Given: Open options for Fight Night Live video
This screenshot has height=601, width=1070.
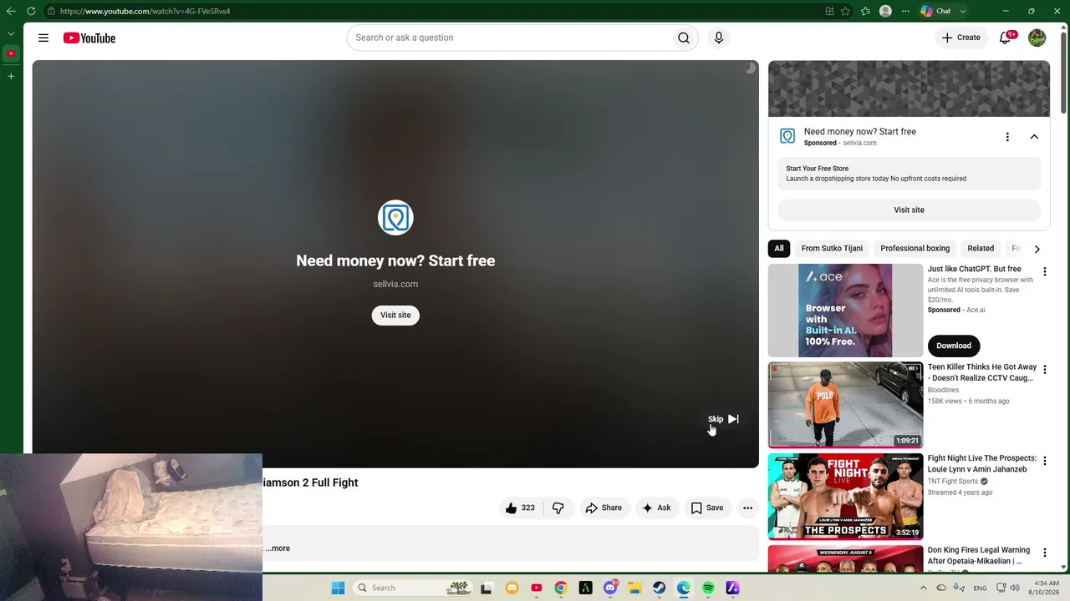Looking at the screenshot, I should [1044, 461].
